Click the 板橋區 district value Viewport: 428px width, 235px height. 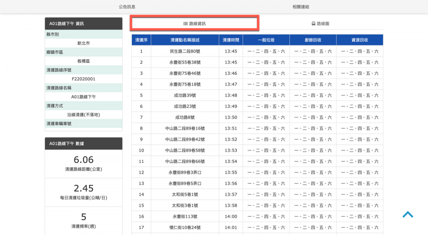point(83,61)
